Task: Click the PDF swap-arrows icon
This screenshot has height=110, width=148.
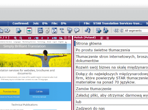Action: [x=40, y=30]
